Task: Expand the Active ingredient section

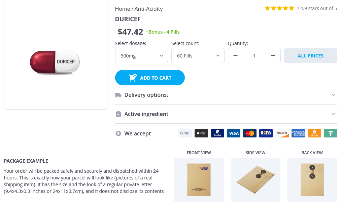Action: click(x=226, y=114)
